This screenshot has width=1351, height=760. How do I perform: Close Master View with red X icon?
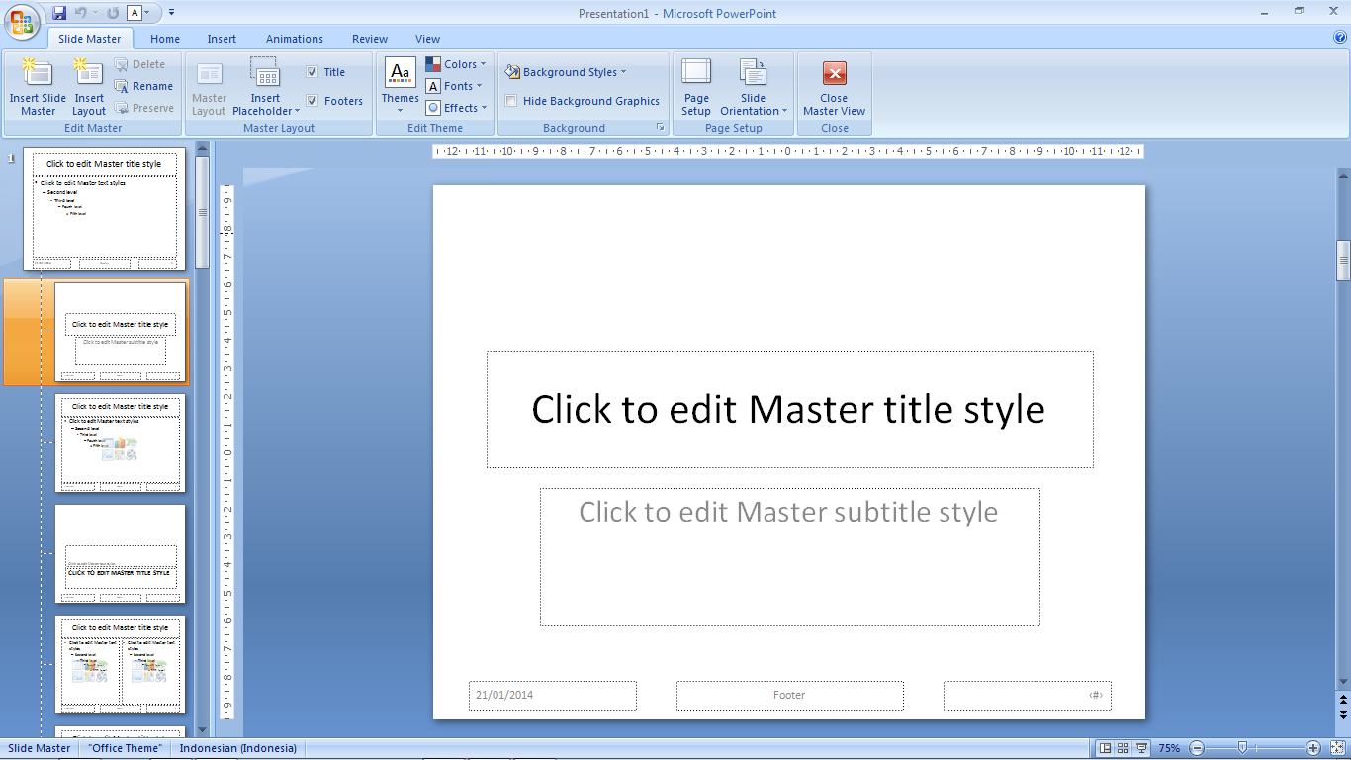835,74
